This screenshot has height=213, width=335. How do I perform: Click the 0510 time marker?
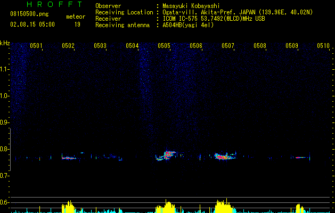[x=323, y=46]
